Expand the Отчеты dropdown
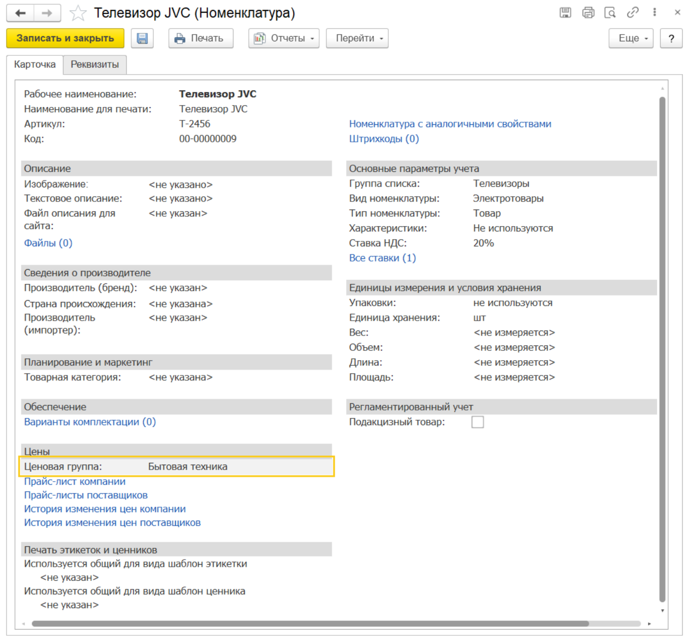Viewport: 693px width, 642px height. tap(284, 38)
